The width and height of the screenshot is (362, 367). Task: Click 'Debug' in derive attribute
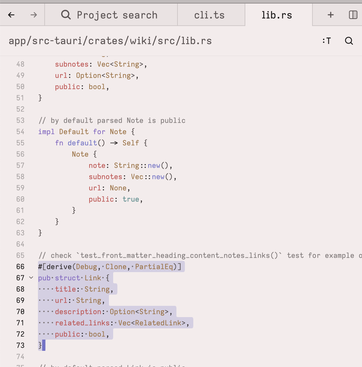(86, 266)
